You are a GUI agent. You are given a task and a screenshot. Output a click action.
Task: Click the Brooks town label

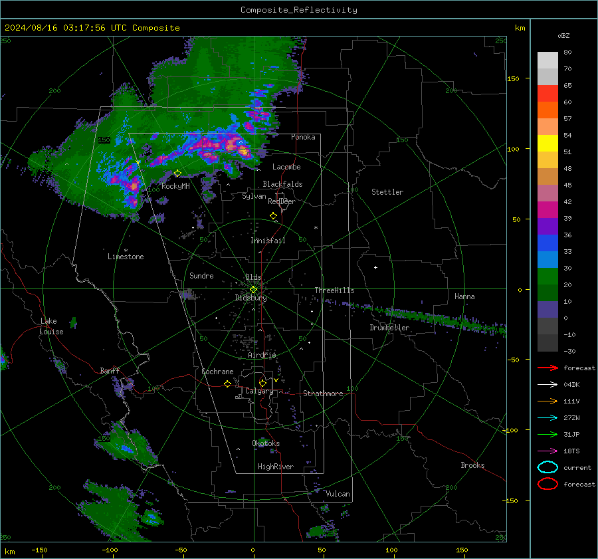point(472,465)
